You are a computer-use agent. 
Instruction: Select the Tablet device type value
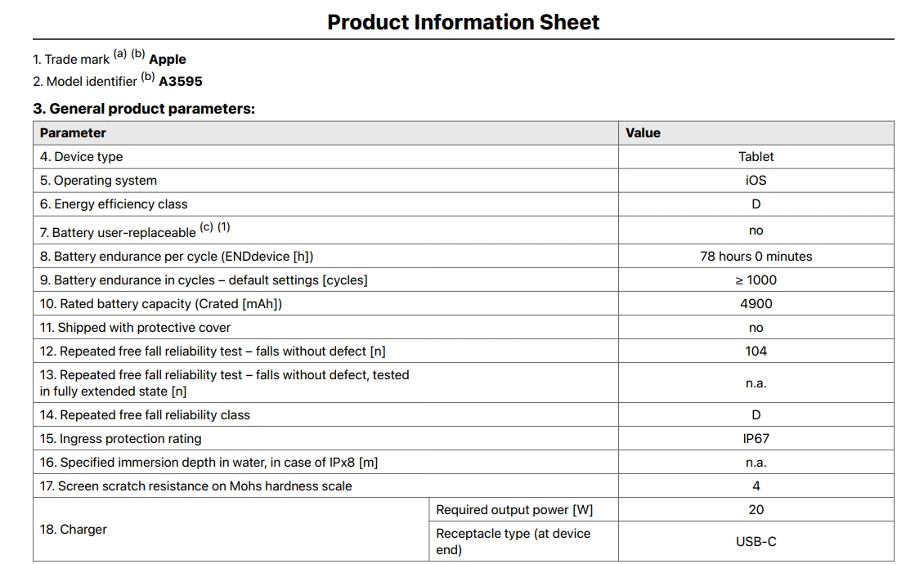756,157
